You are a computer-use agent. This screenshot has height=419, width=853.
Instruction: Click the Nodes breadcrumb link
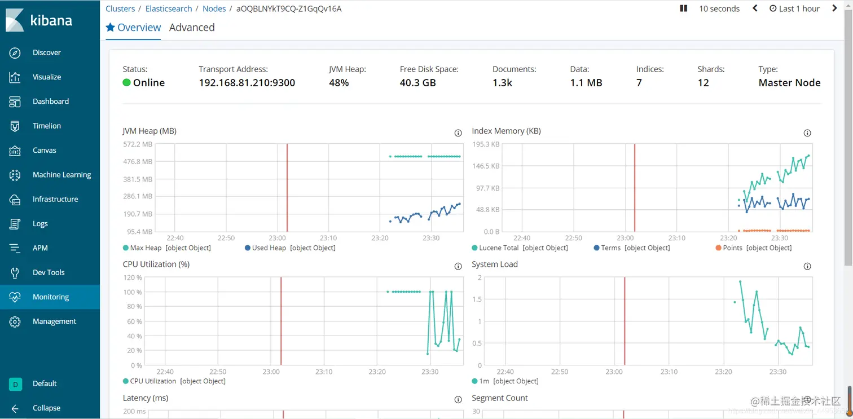pyautogui.click(x=214, y=8)
